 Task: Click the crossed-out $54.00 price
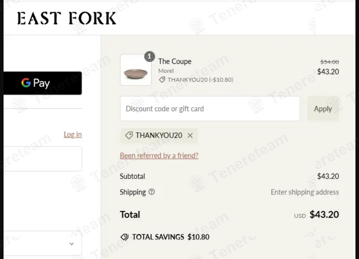click(x=329, y=61)
